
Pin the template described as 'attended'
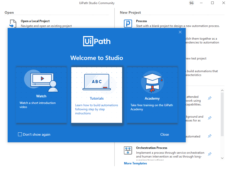click(210, 98)
